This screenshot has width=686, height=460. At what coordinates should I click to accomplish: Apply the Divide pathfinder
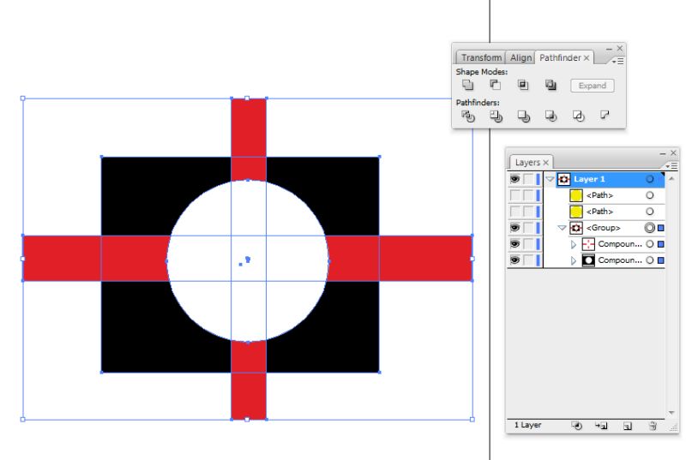467,116
